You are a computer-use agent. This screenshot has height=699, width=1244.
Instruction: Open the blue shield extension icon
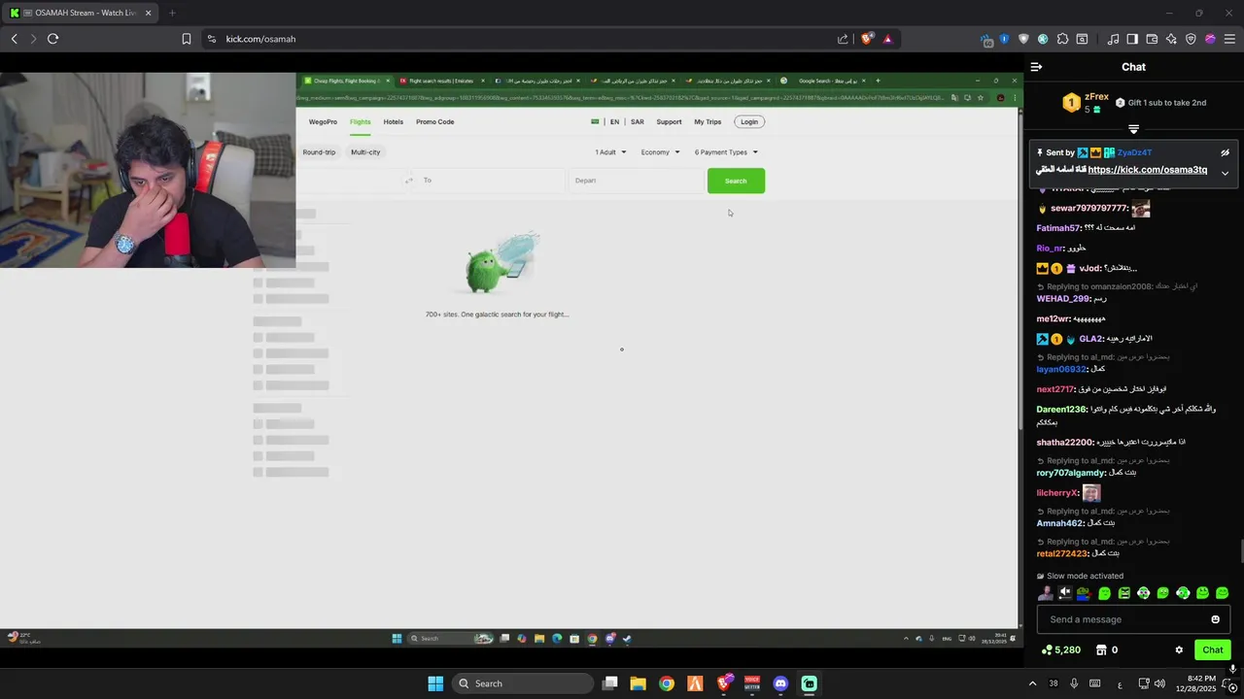1005,39
